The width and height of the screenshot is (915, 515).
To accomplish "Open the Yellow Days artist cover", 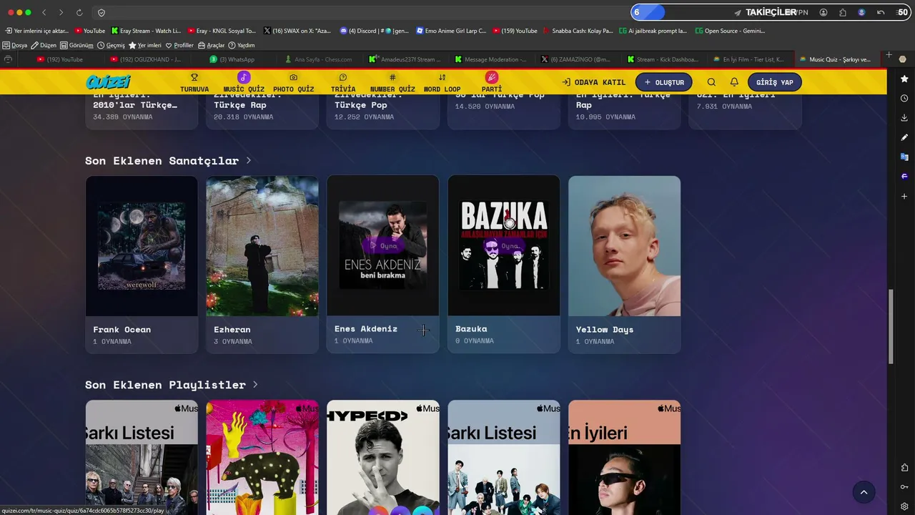I will 625,246.
